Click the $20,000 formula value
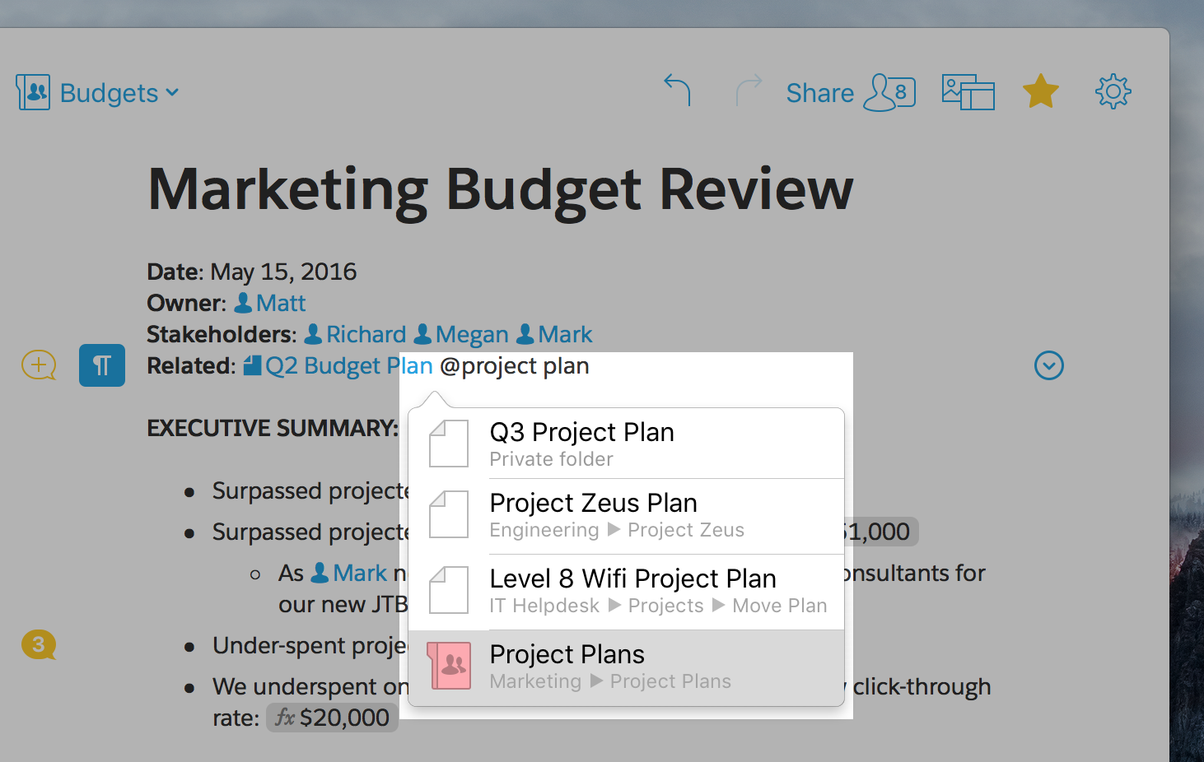Image resolution: width=1204 pixels, height=762 pixels. (x=333, y=718)
